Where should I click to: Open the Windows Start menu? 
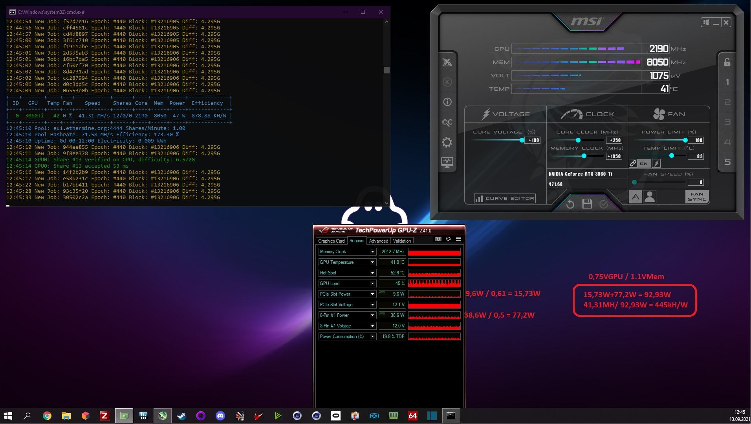[8, 416]
